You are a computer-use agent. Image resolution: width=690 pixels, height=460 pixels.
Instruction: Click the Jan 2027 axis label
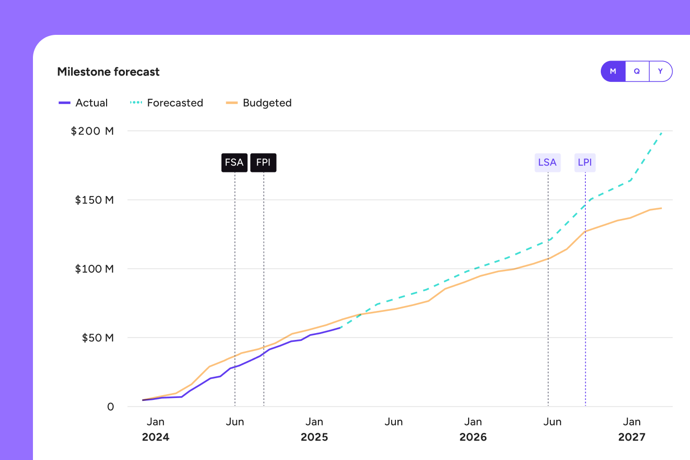(x=632, y=429)
